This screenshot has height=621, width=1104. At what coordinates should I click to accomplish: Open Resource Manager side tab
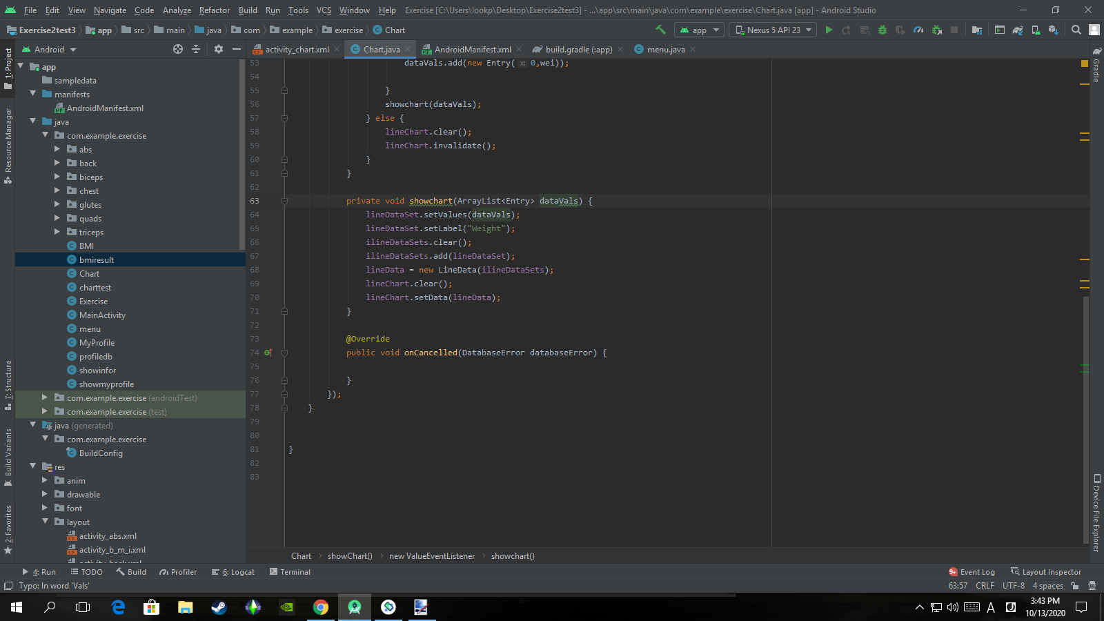(8, 145)
